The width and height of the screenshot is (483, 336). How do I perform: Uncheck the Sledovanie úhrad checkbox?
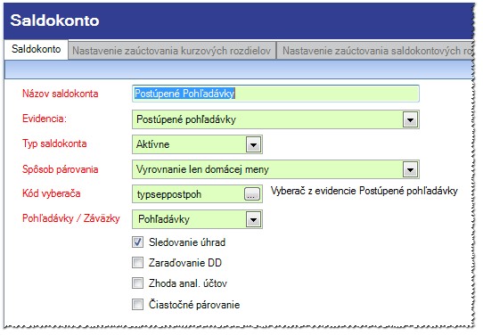(x=137, y=242)
